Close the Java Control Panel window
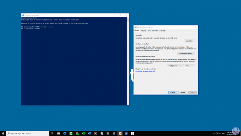241x136 pixels. (195, 27)
